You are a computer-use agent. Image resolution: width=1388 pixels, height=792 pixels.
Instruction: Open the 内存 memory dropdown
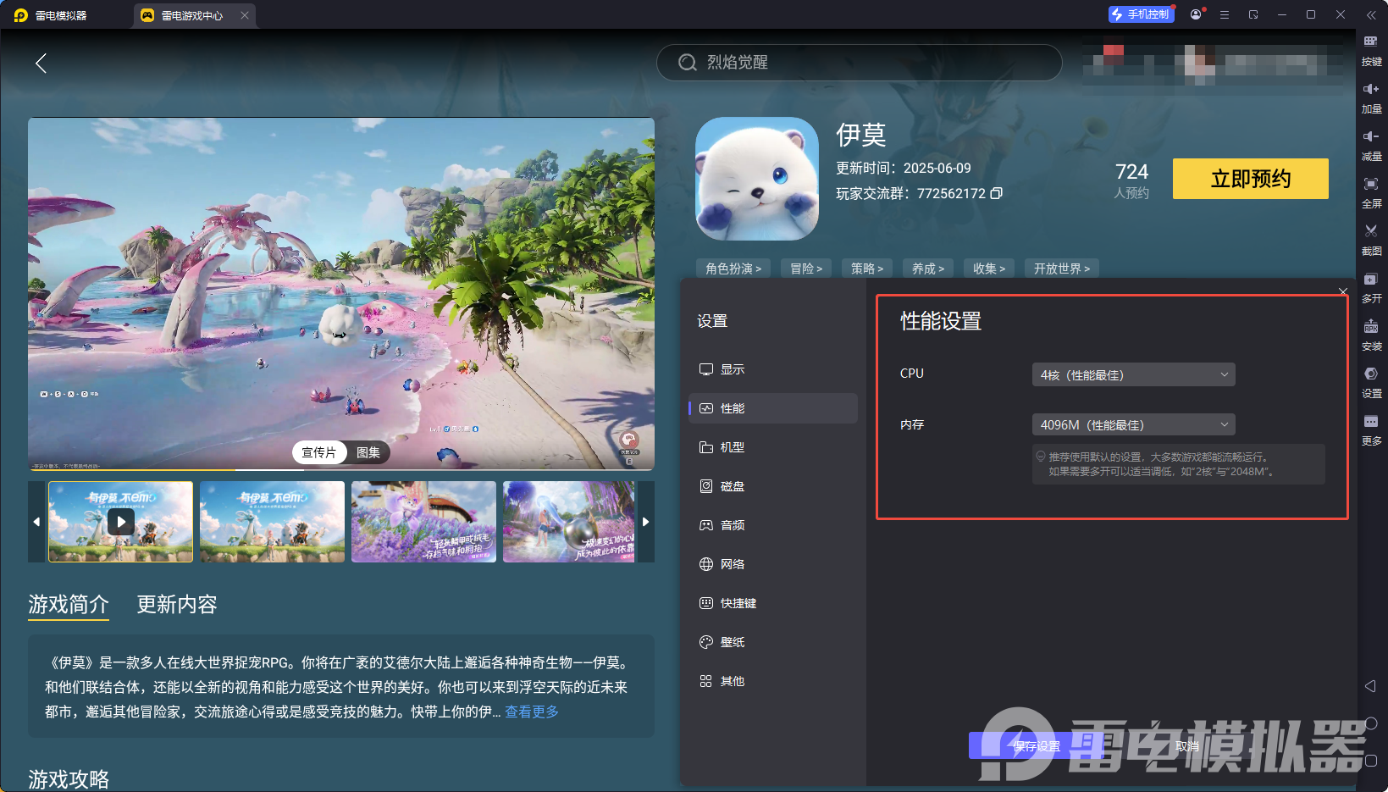pyautogui.click(x=1133, y=424)
